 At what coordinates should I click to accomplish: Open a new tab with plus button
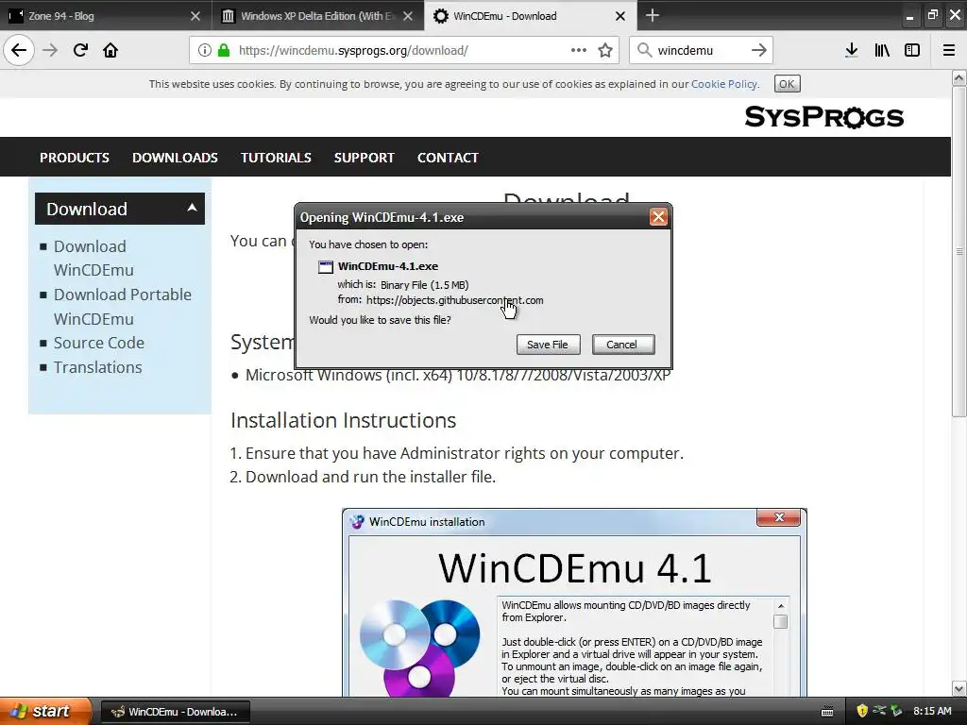pos(652,15)
